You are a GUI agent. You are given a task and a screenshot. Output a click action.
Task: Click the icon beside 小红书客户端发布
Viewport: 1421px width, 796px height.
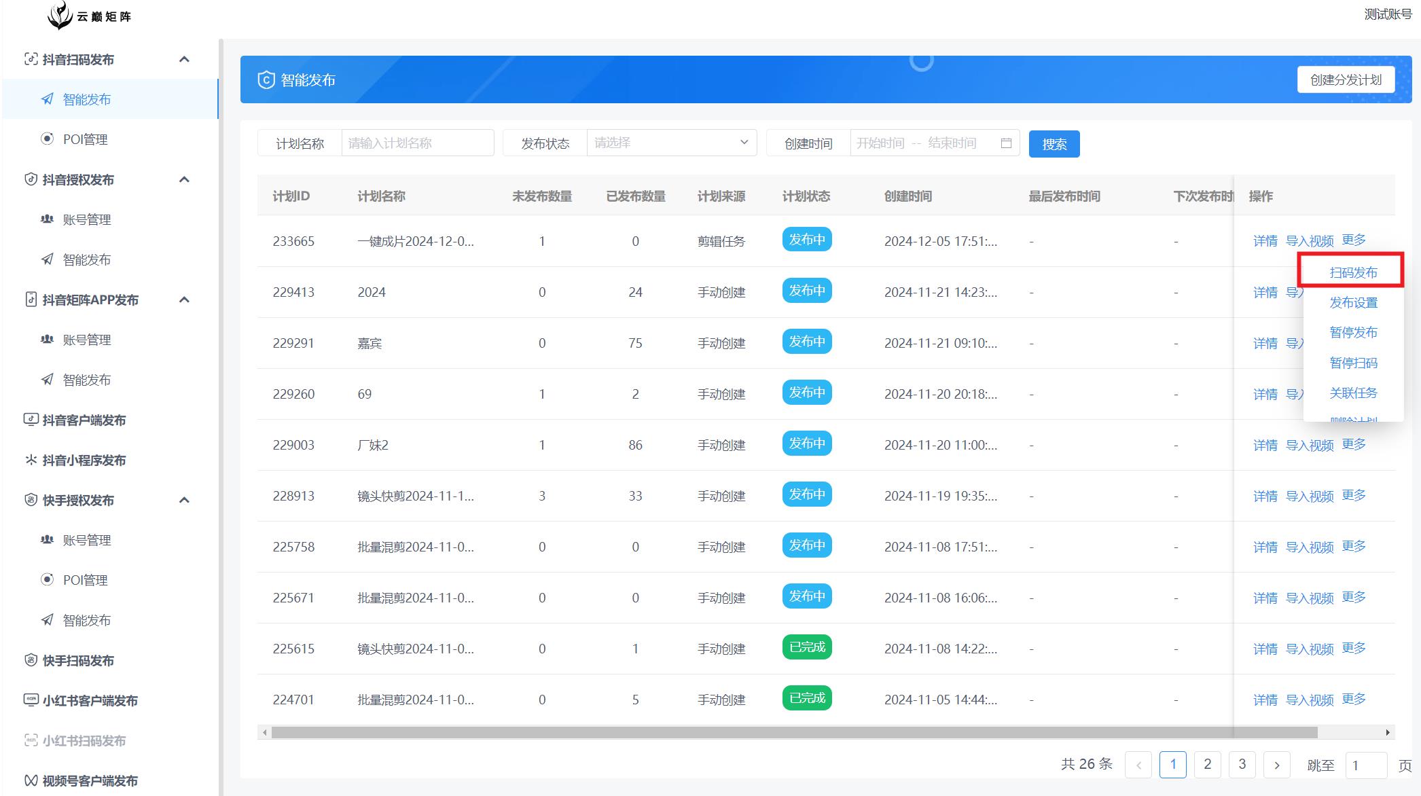[x=31, y=700]
